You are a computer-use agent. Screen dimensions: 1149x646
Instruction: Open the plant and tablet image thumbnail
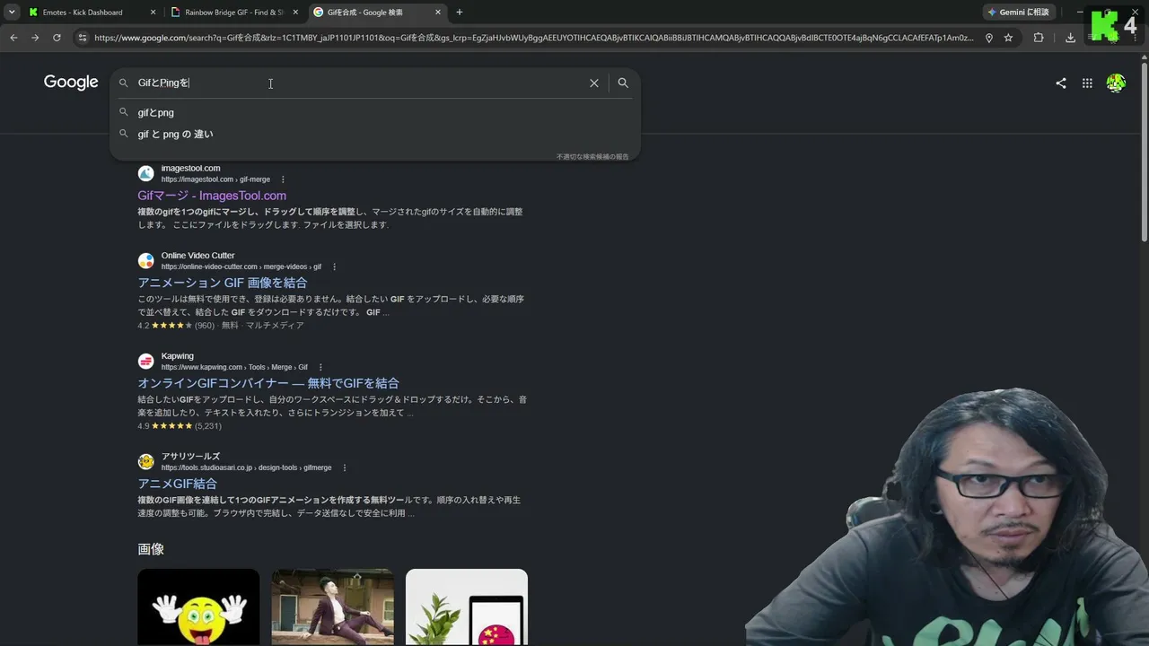[467, 607]
